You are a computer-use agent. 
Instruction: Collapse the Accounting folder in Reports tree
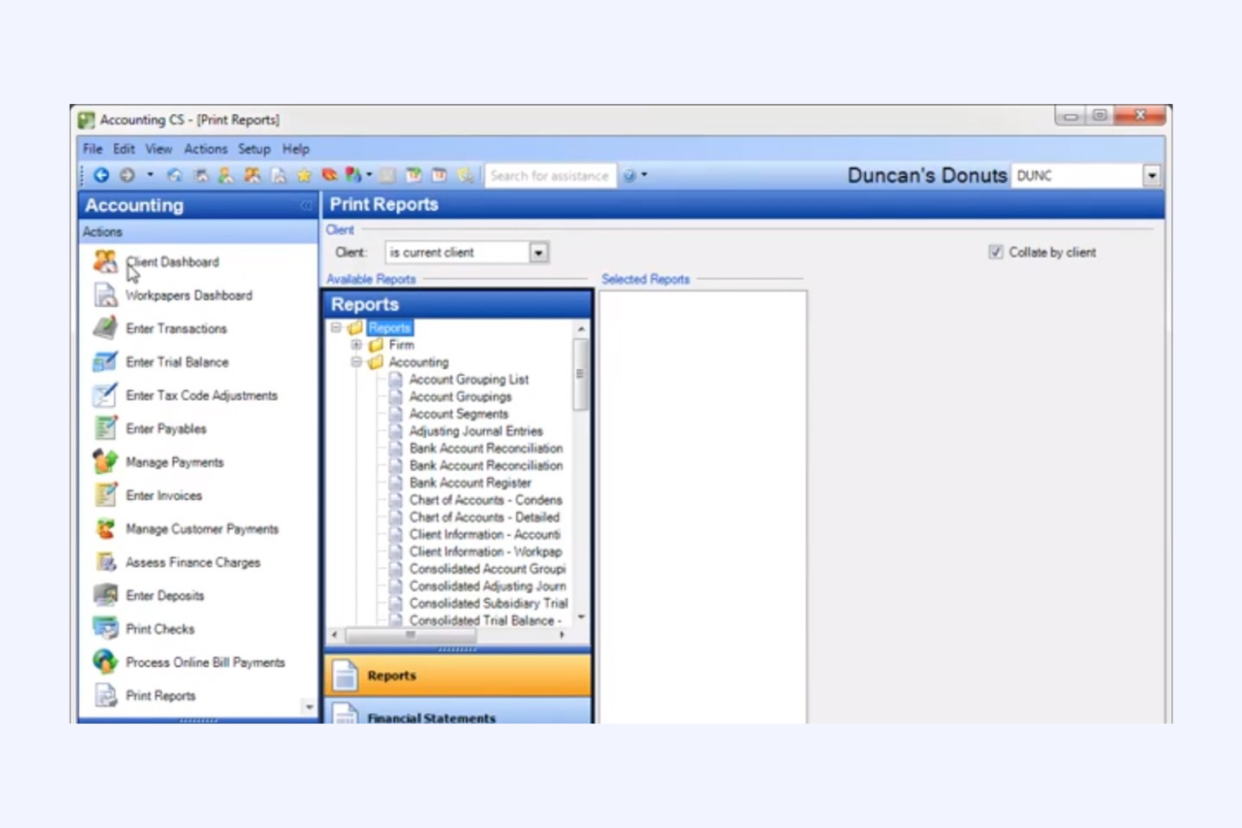pos(357,362)
